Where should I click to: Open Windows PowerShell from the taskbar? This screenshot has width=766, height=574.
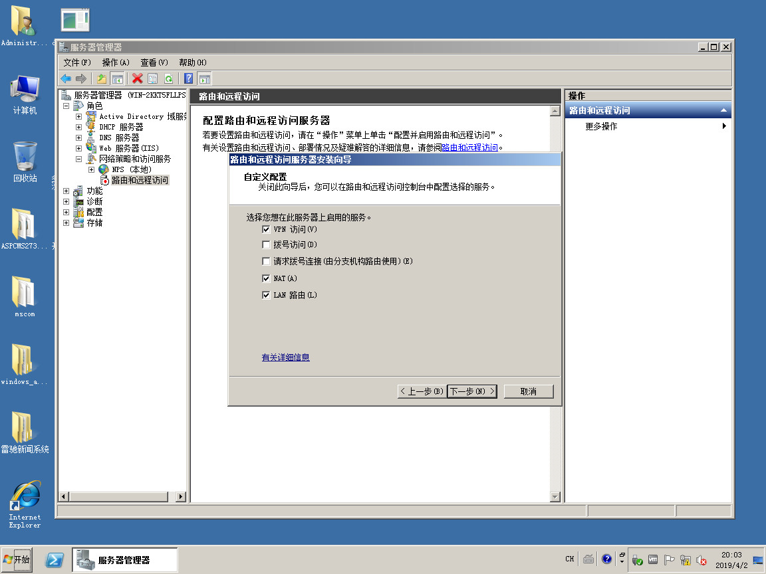55,560
